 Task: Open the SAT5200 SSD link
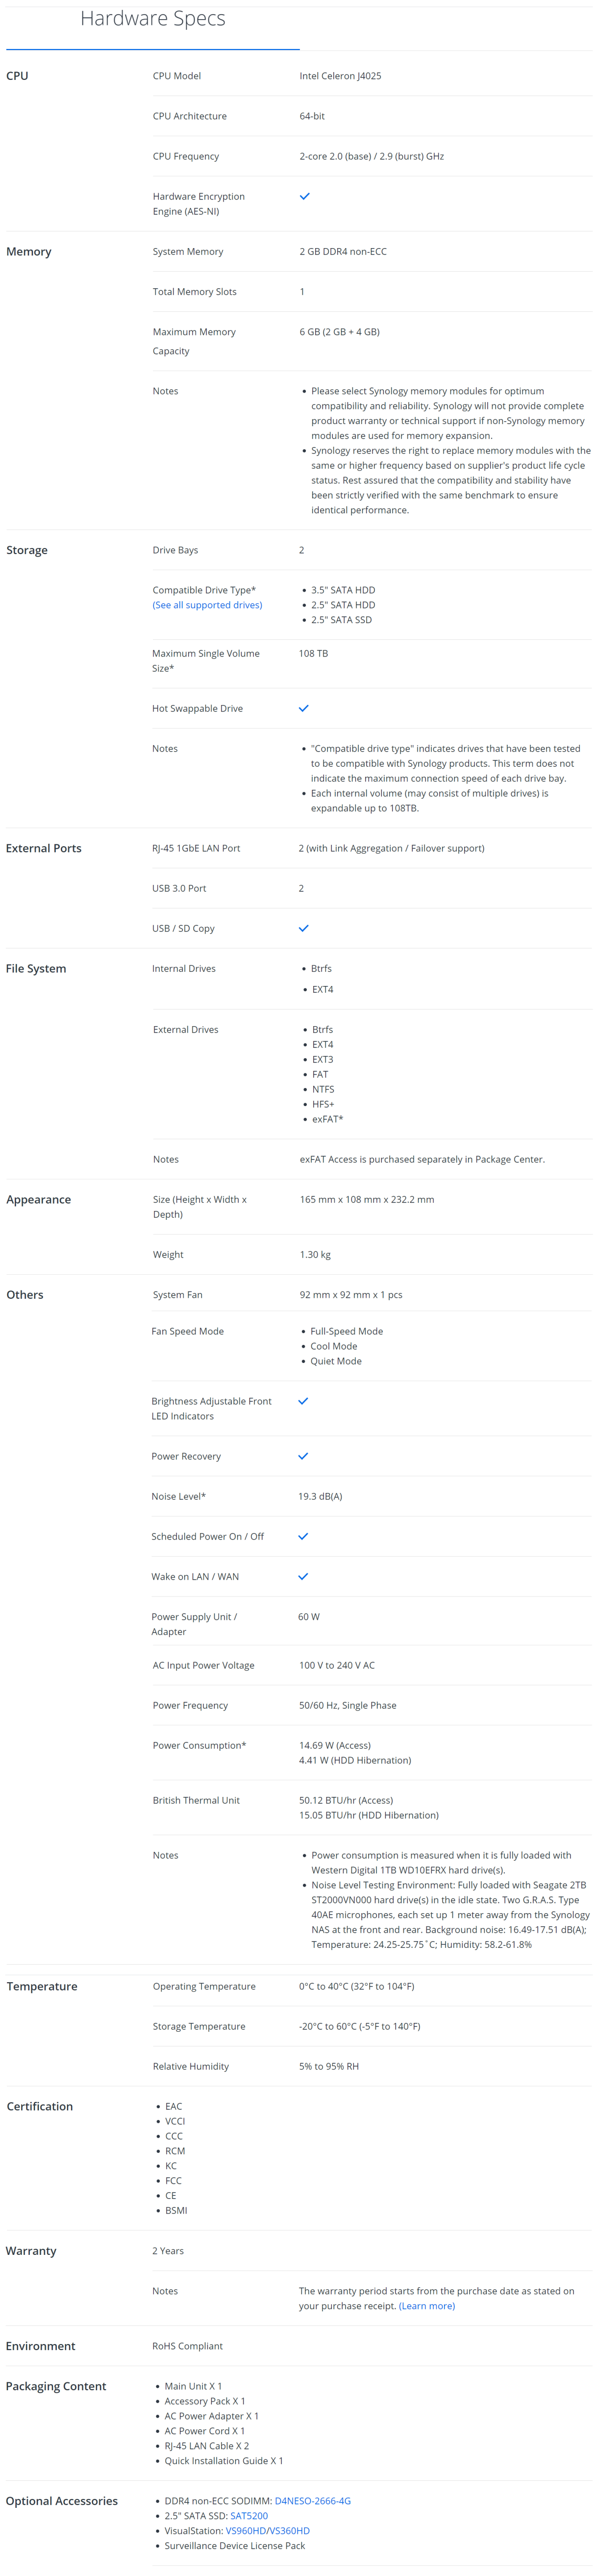pyautogui.click(x=249, y=2516)
